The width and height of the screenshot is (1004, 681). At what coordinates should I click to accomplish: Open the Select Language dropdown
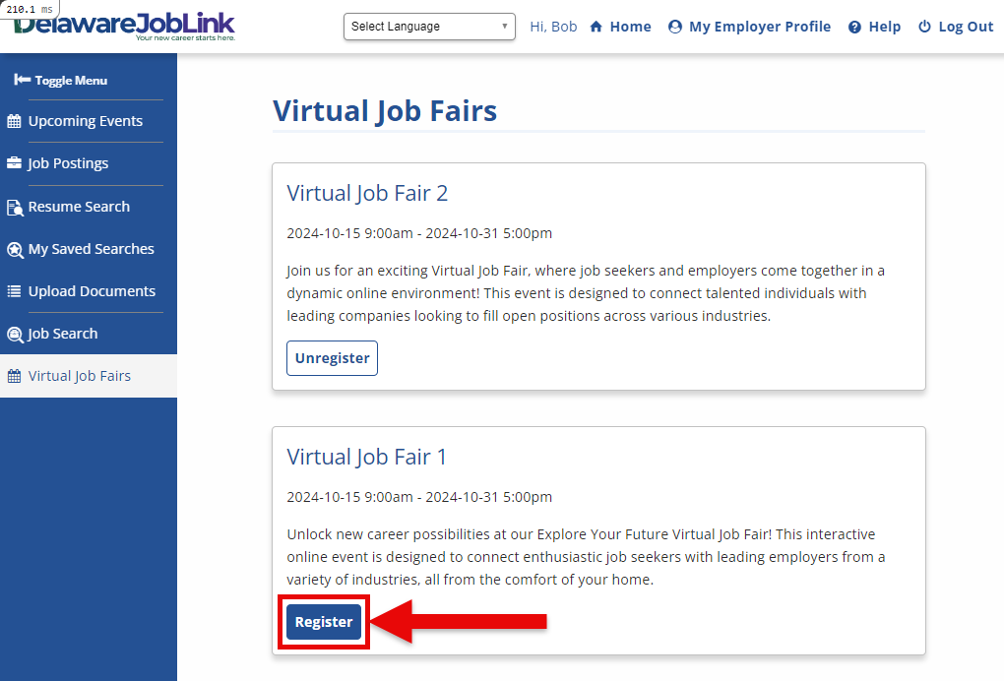point(429,27)
